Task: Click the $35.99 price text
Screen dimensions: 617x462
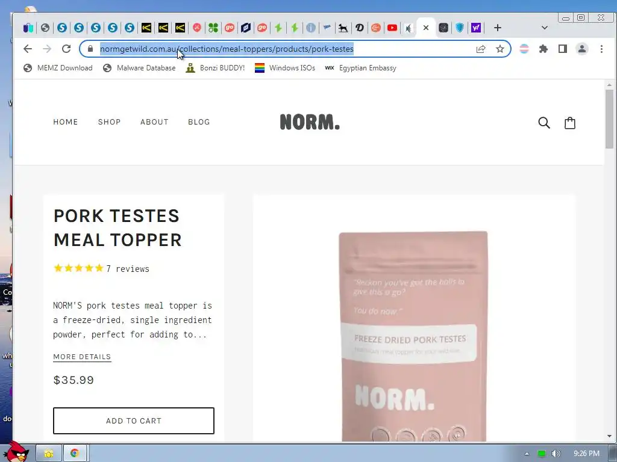Action: [x=74, y=380]
